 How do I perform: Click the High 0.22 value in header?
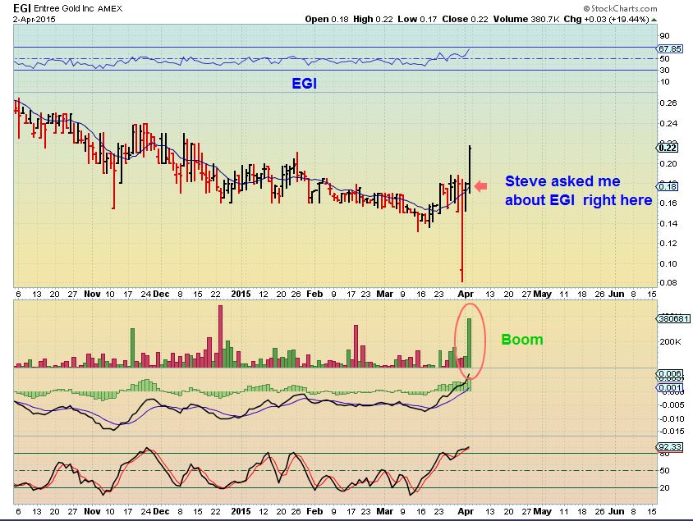373,19
